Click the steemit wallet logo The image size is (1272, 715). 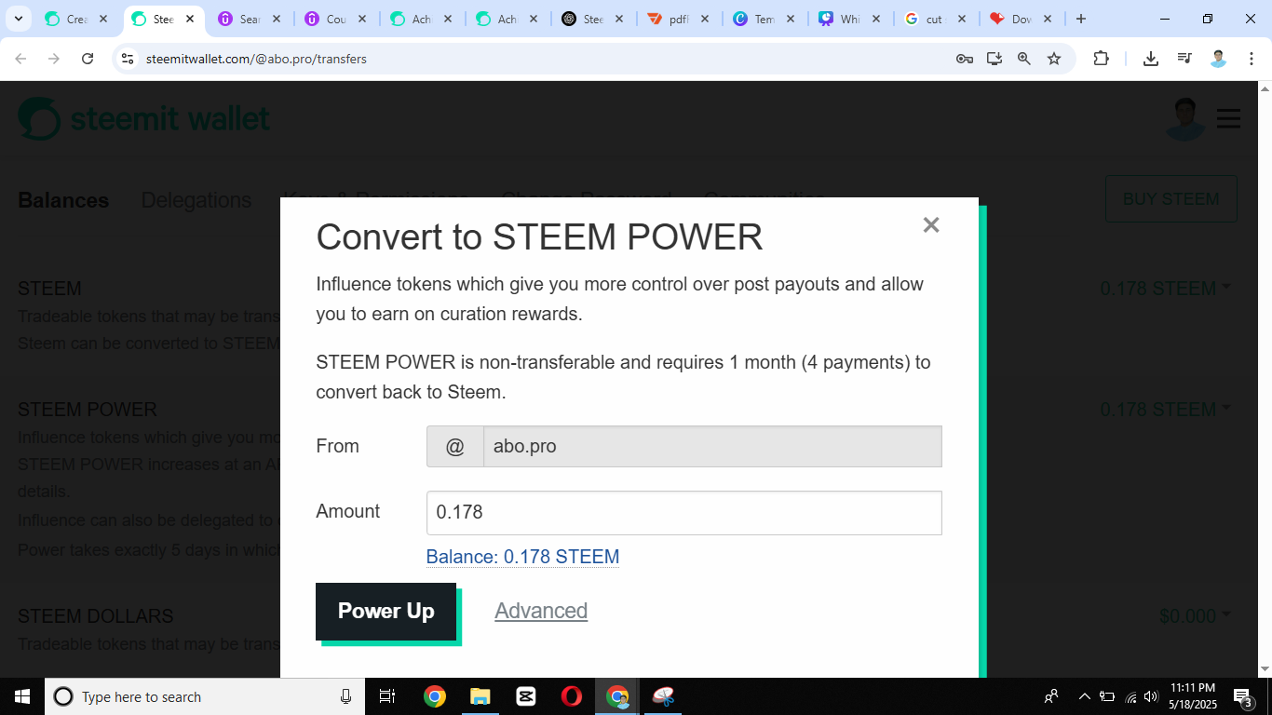pyautogui.click(x=144, y=119)
